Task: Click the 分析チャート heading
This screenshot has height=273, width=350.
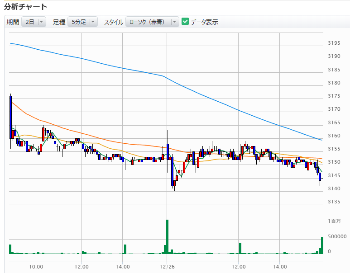Action: pyautogui.click(x=25, y=7)
